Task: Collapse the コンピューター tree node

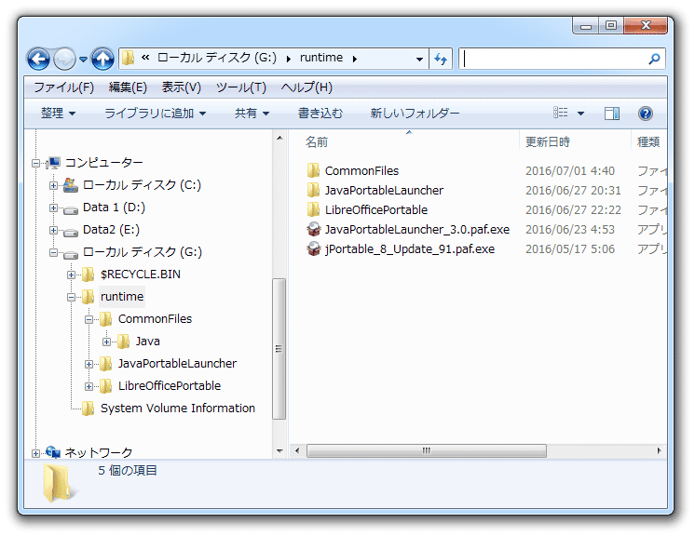Action: coord(36,164)
